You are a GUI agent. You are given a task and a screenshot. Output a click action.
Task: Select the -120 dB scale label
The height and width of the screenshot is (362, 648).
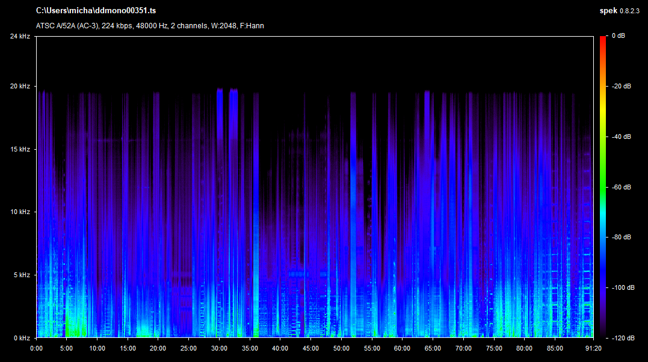tap(622, 338)
